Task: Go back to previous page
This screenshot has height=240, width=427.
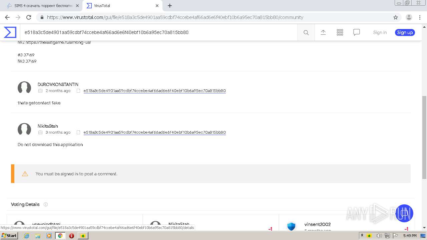Action: (7, 17)
